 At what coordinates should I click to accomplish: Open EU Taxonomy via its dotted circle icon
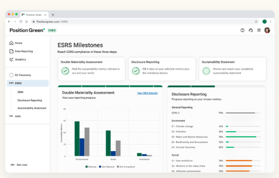tap(11, 75)
